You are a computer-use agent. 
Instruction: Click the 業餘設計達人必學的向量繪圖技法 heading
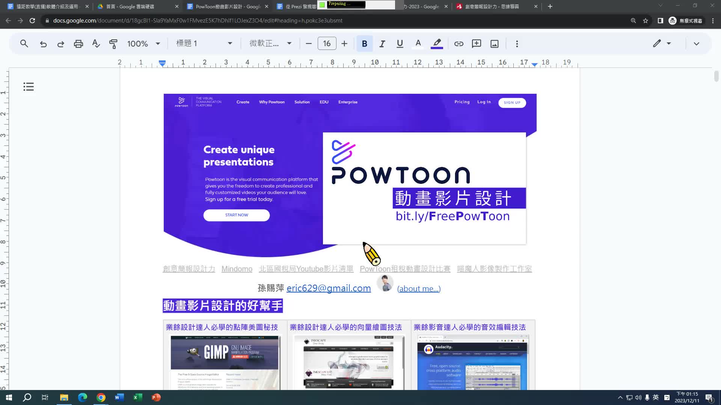click(345, 327)
